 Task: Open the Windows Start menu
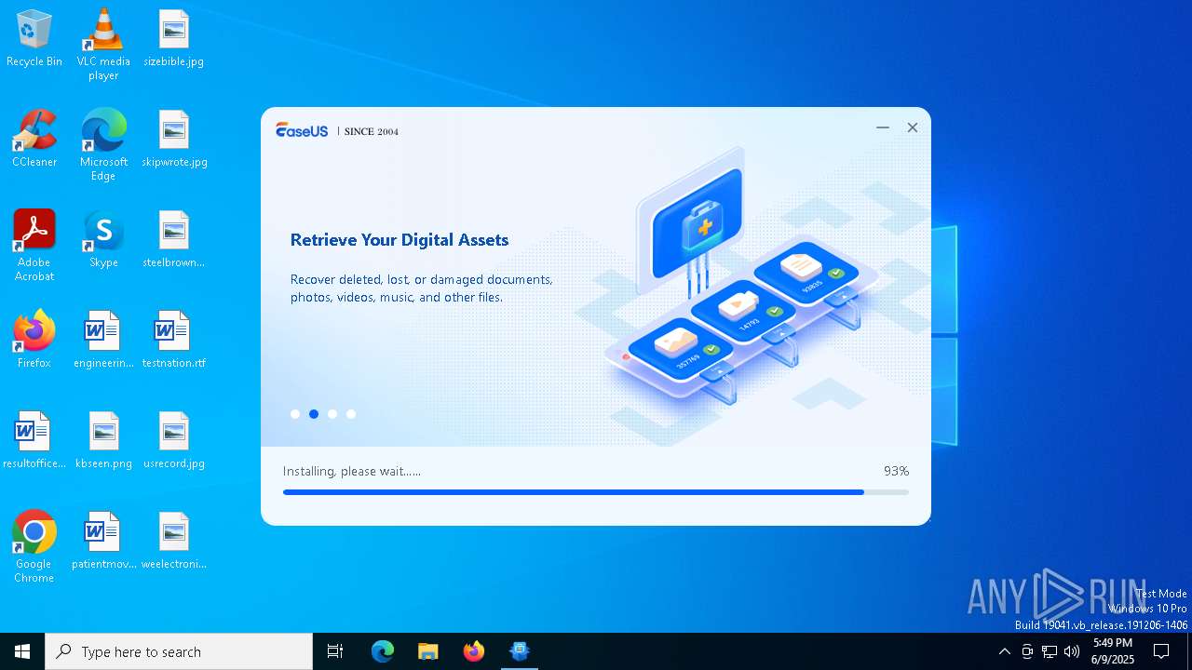(22, 651)
